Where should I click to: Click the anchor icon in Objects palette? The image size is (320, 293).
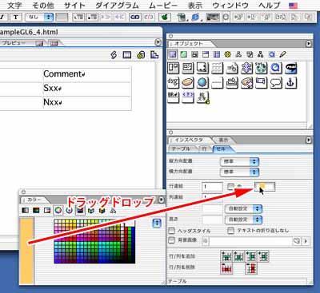click(290, 83)
